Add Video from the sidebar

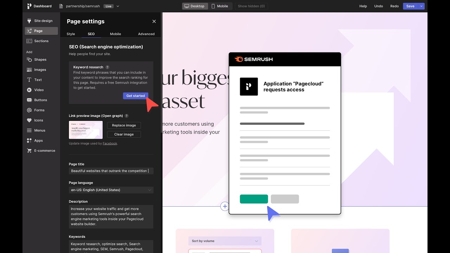41,90
